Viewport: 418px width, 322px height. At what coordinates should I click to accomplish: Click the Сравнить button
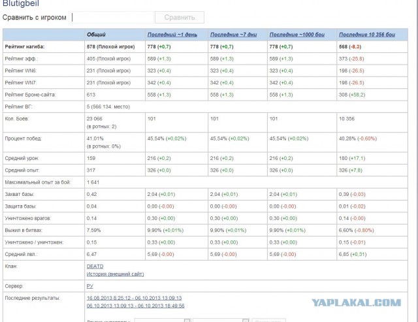point(180,18)
